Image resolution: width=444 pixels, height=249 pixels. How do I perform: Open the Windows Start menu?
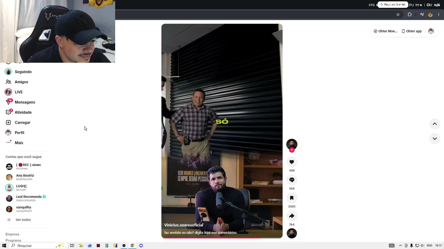(4, 246)
